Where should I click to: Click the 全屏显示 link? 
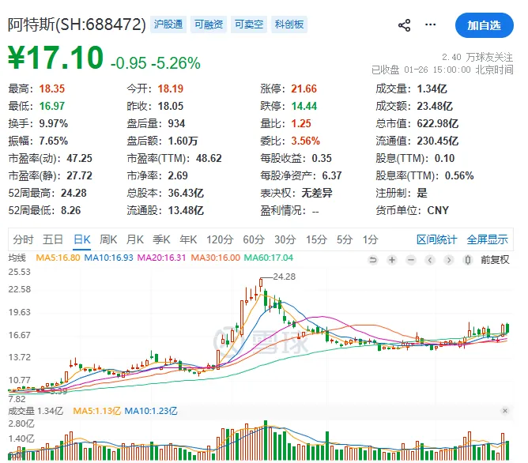(x=487, y=239)
